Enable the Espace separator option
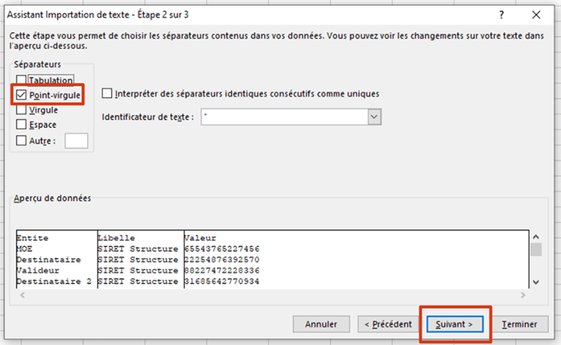 (22, 125)
